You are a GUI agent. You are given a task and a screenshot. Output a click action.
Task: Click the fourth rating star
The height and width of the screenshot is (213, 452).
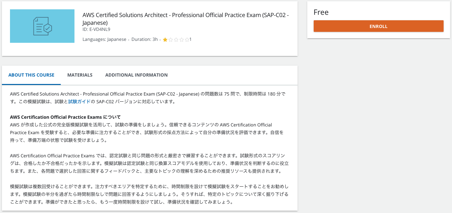(181, 39)
